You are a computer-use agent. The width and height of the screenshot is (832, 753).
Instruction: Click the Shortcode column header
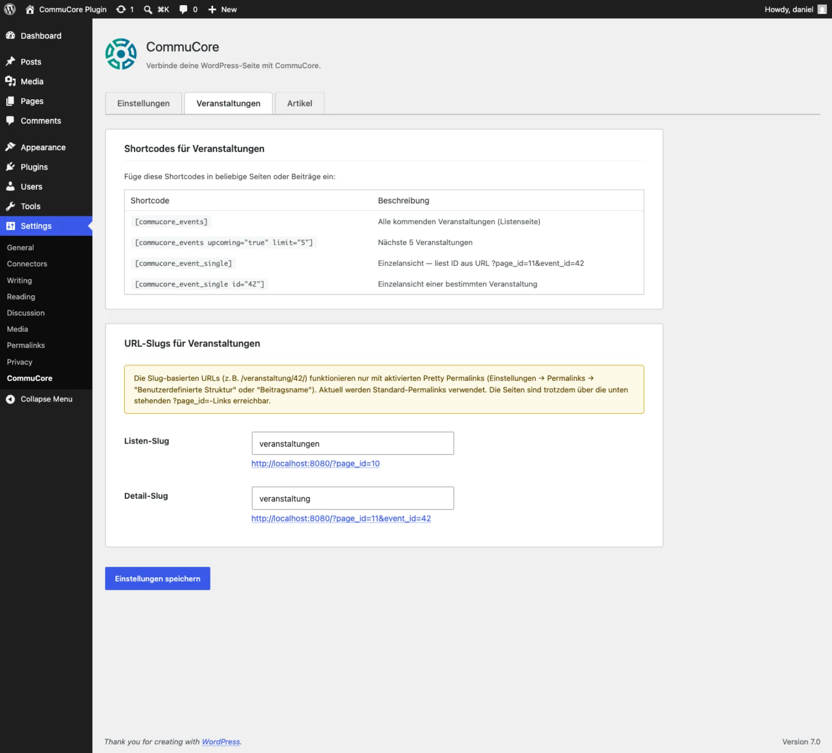pos(150,200)
